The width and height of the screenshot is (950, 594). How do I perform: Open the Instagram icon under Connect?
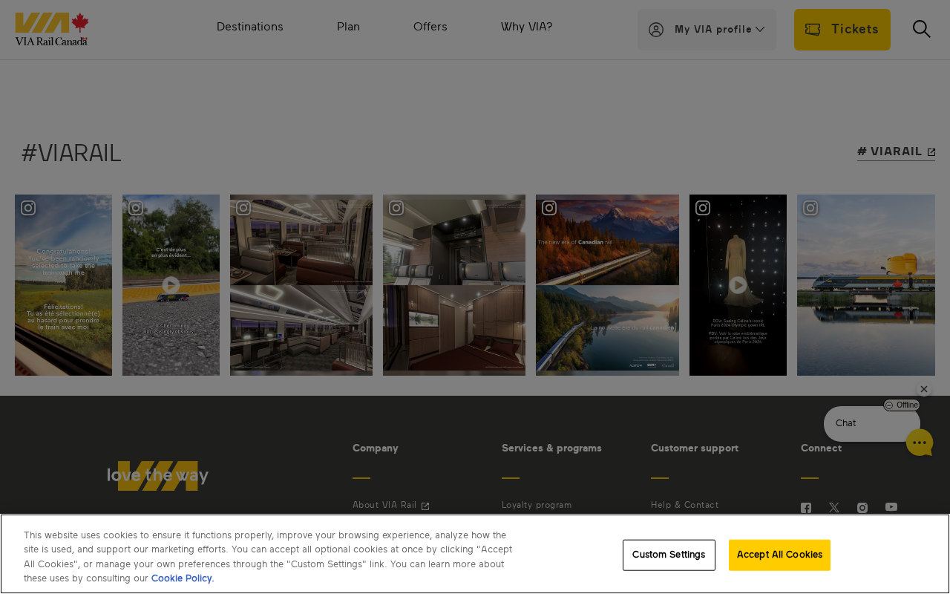tap(862, 508)
